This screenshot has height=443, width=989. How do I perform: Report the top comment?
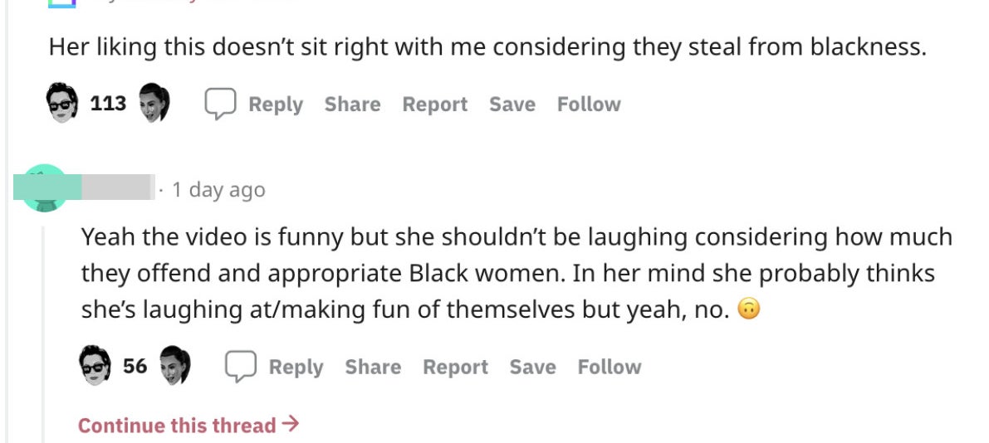[435, 104]
